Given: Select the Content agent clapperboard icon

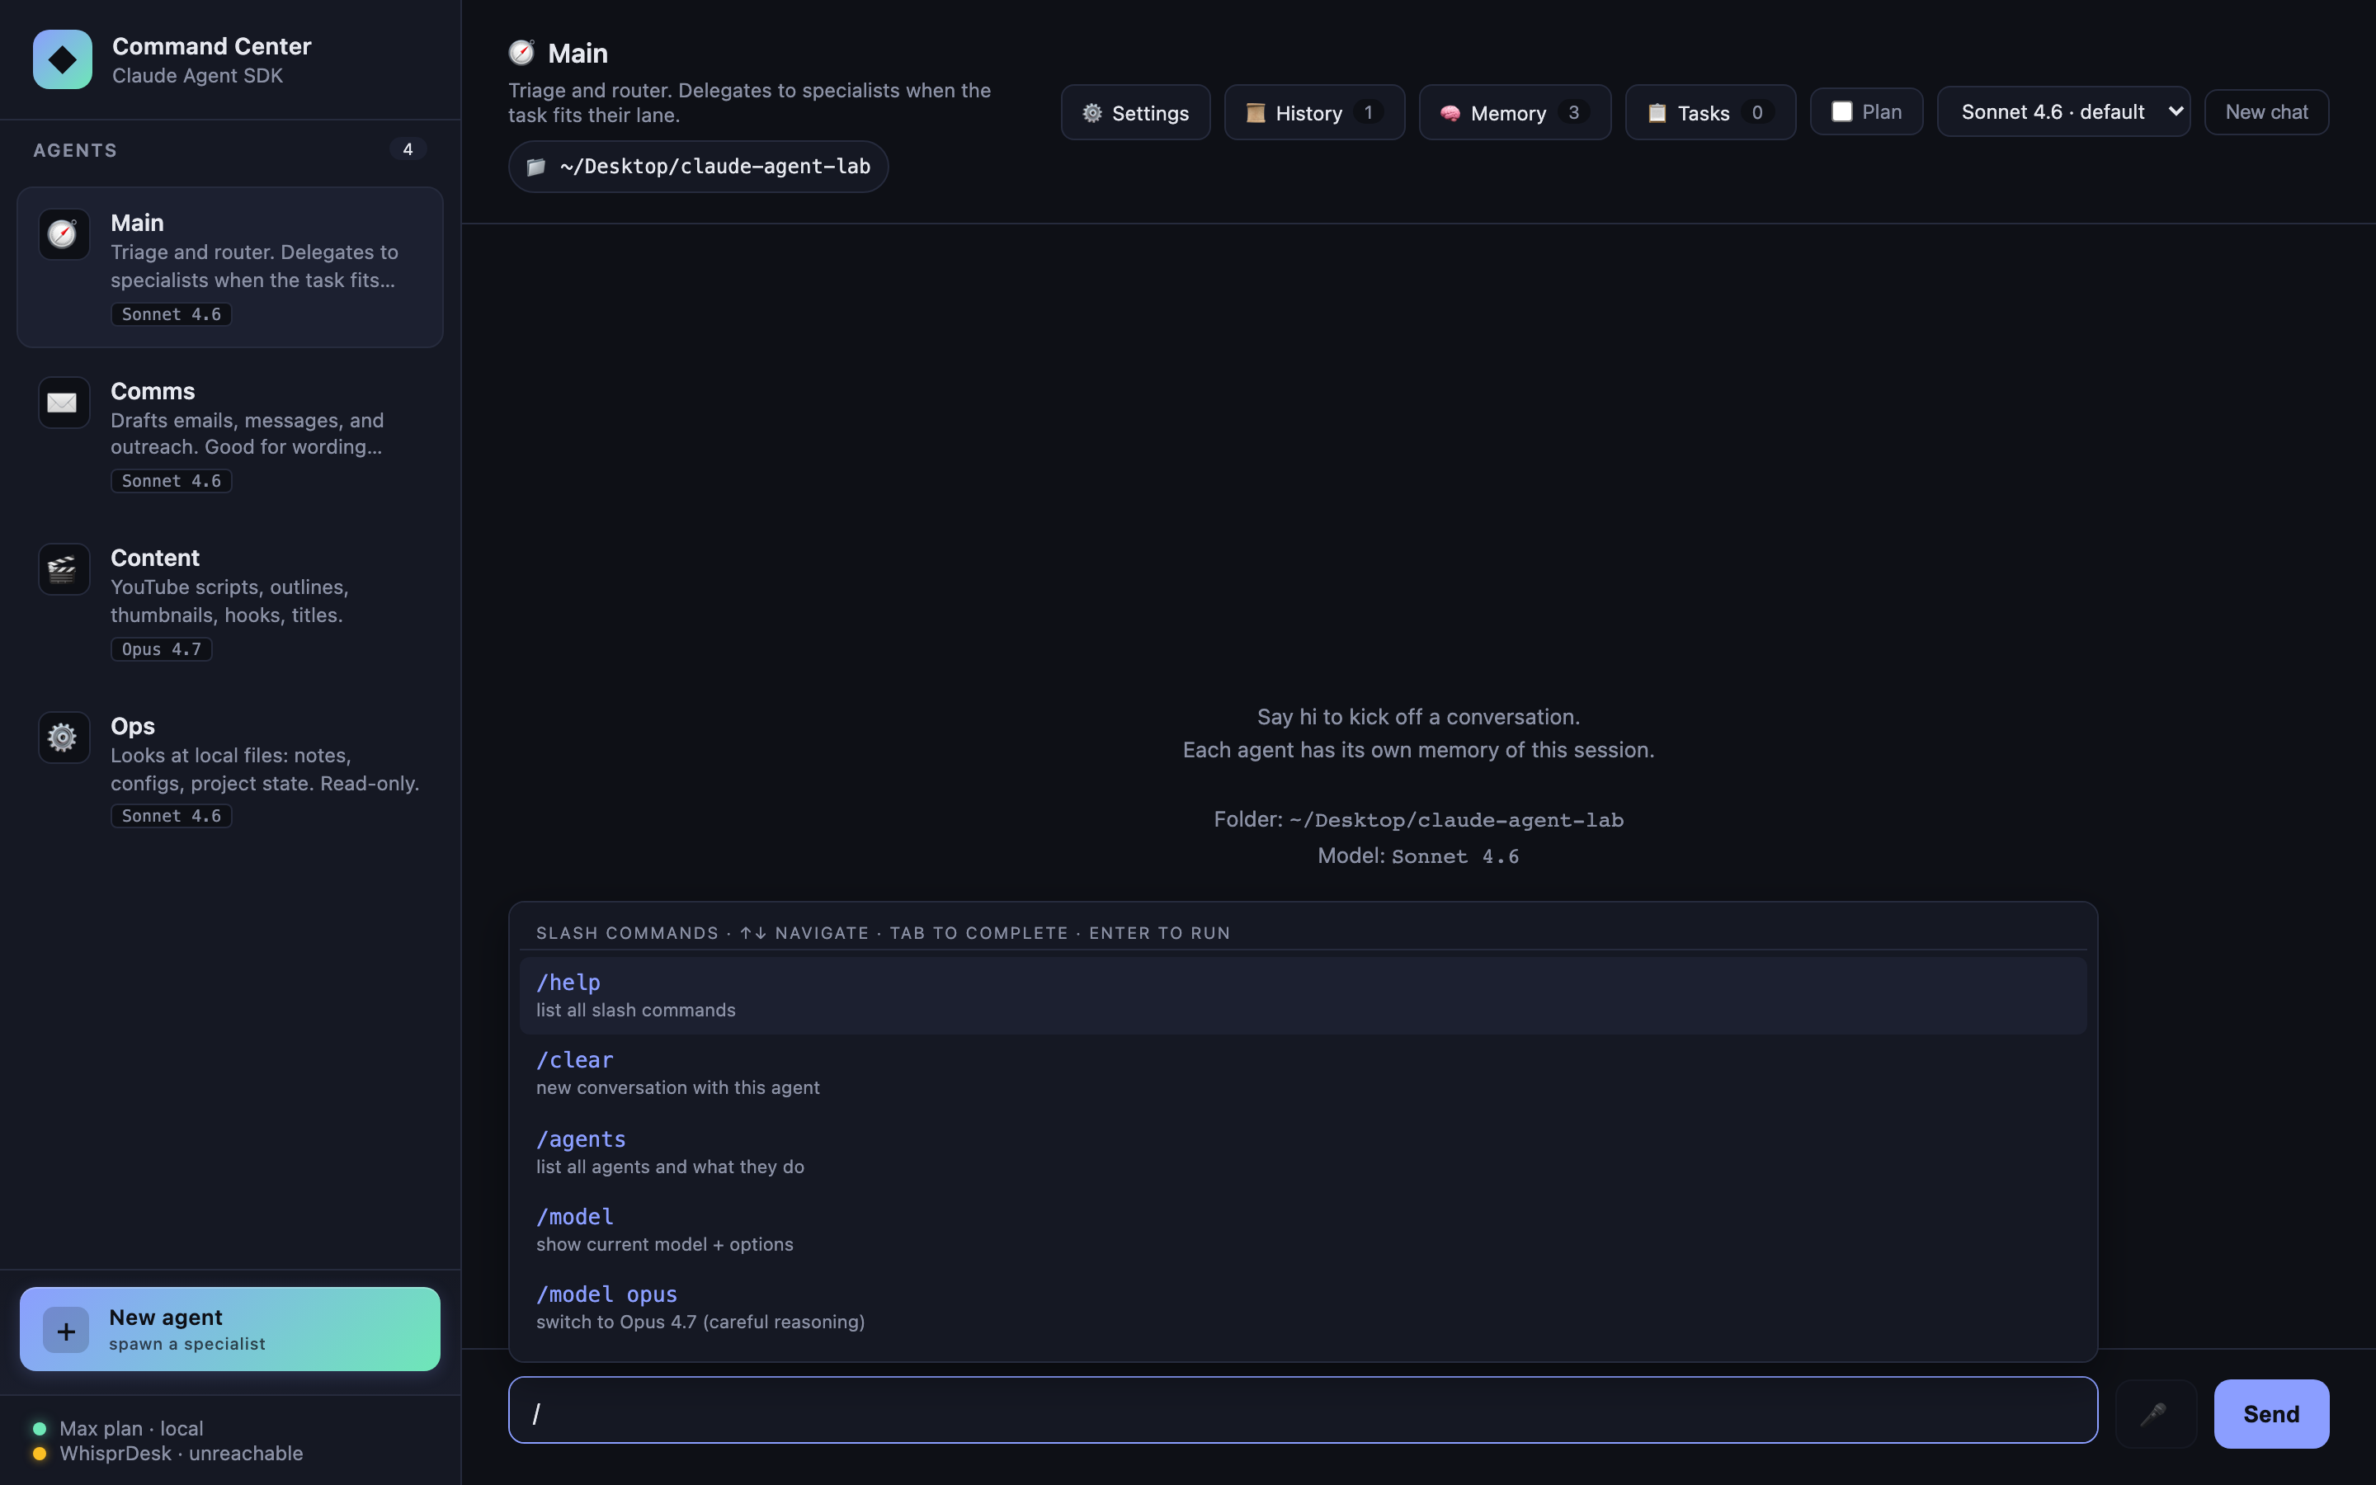Looking at the screenshot, I should pyautogui.click(x=62, y=568).
